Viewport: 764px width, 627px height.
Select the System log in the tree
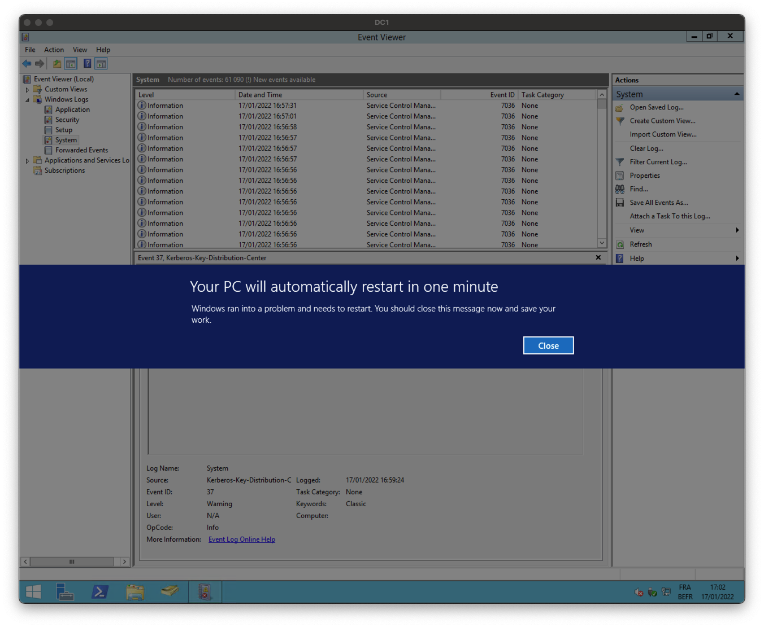(66, 141)
